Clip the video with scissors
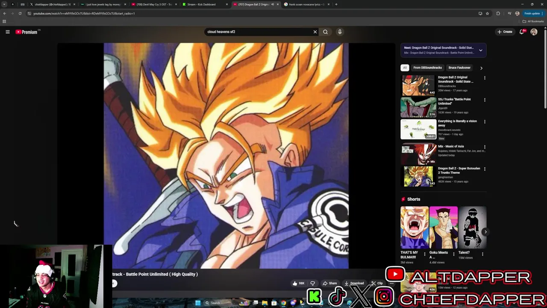The height and width of the screenshot is (308, 547). coord(377,283)
